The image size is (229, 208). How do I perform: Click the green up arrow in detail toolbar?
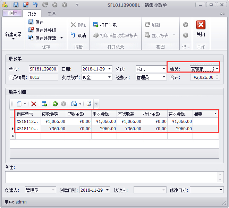55,104
